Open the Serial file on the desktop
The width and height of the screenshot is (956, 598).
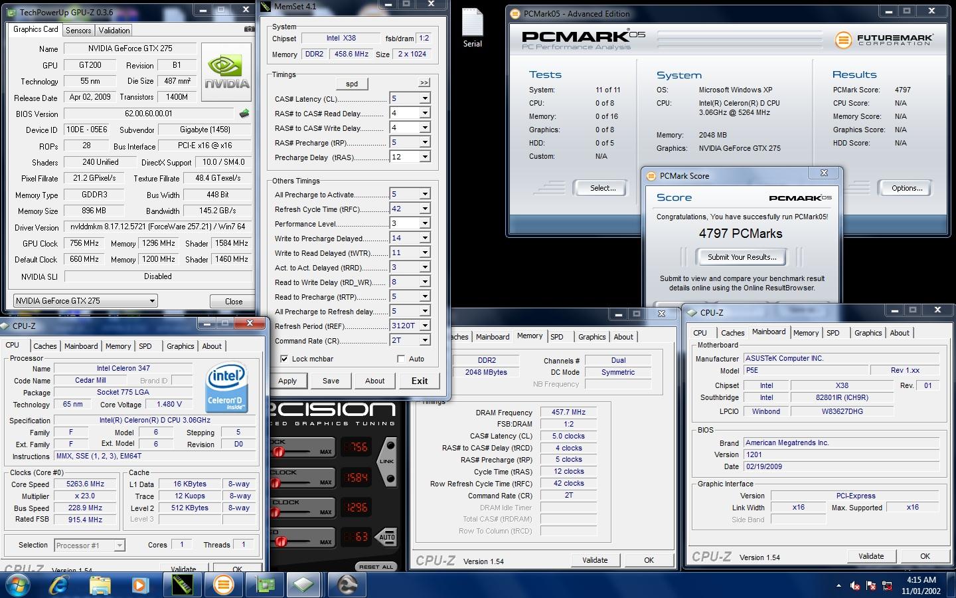tap(473, 28)
